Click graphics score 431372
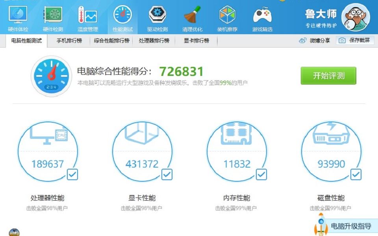The image size is (378, 236). click(x=142, y=164)
